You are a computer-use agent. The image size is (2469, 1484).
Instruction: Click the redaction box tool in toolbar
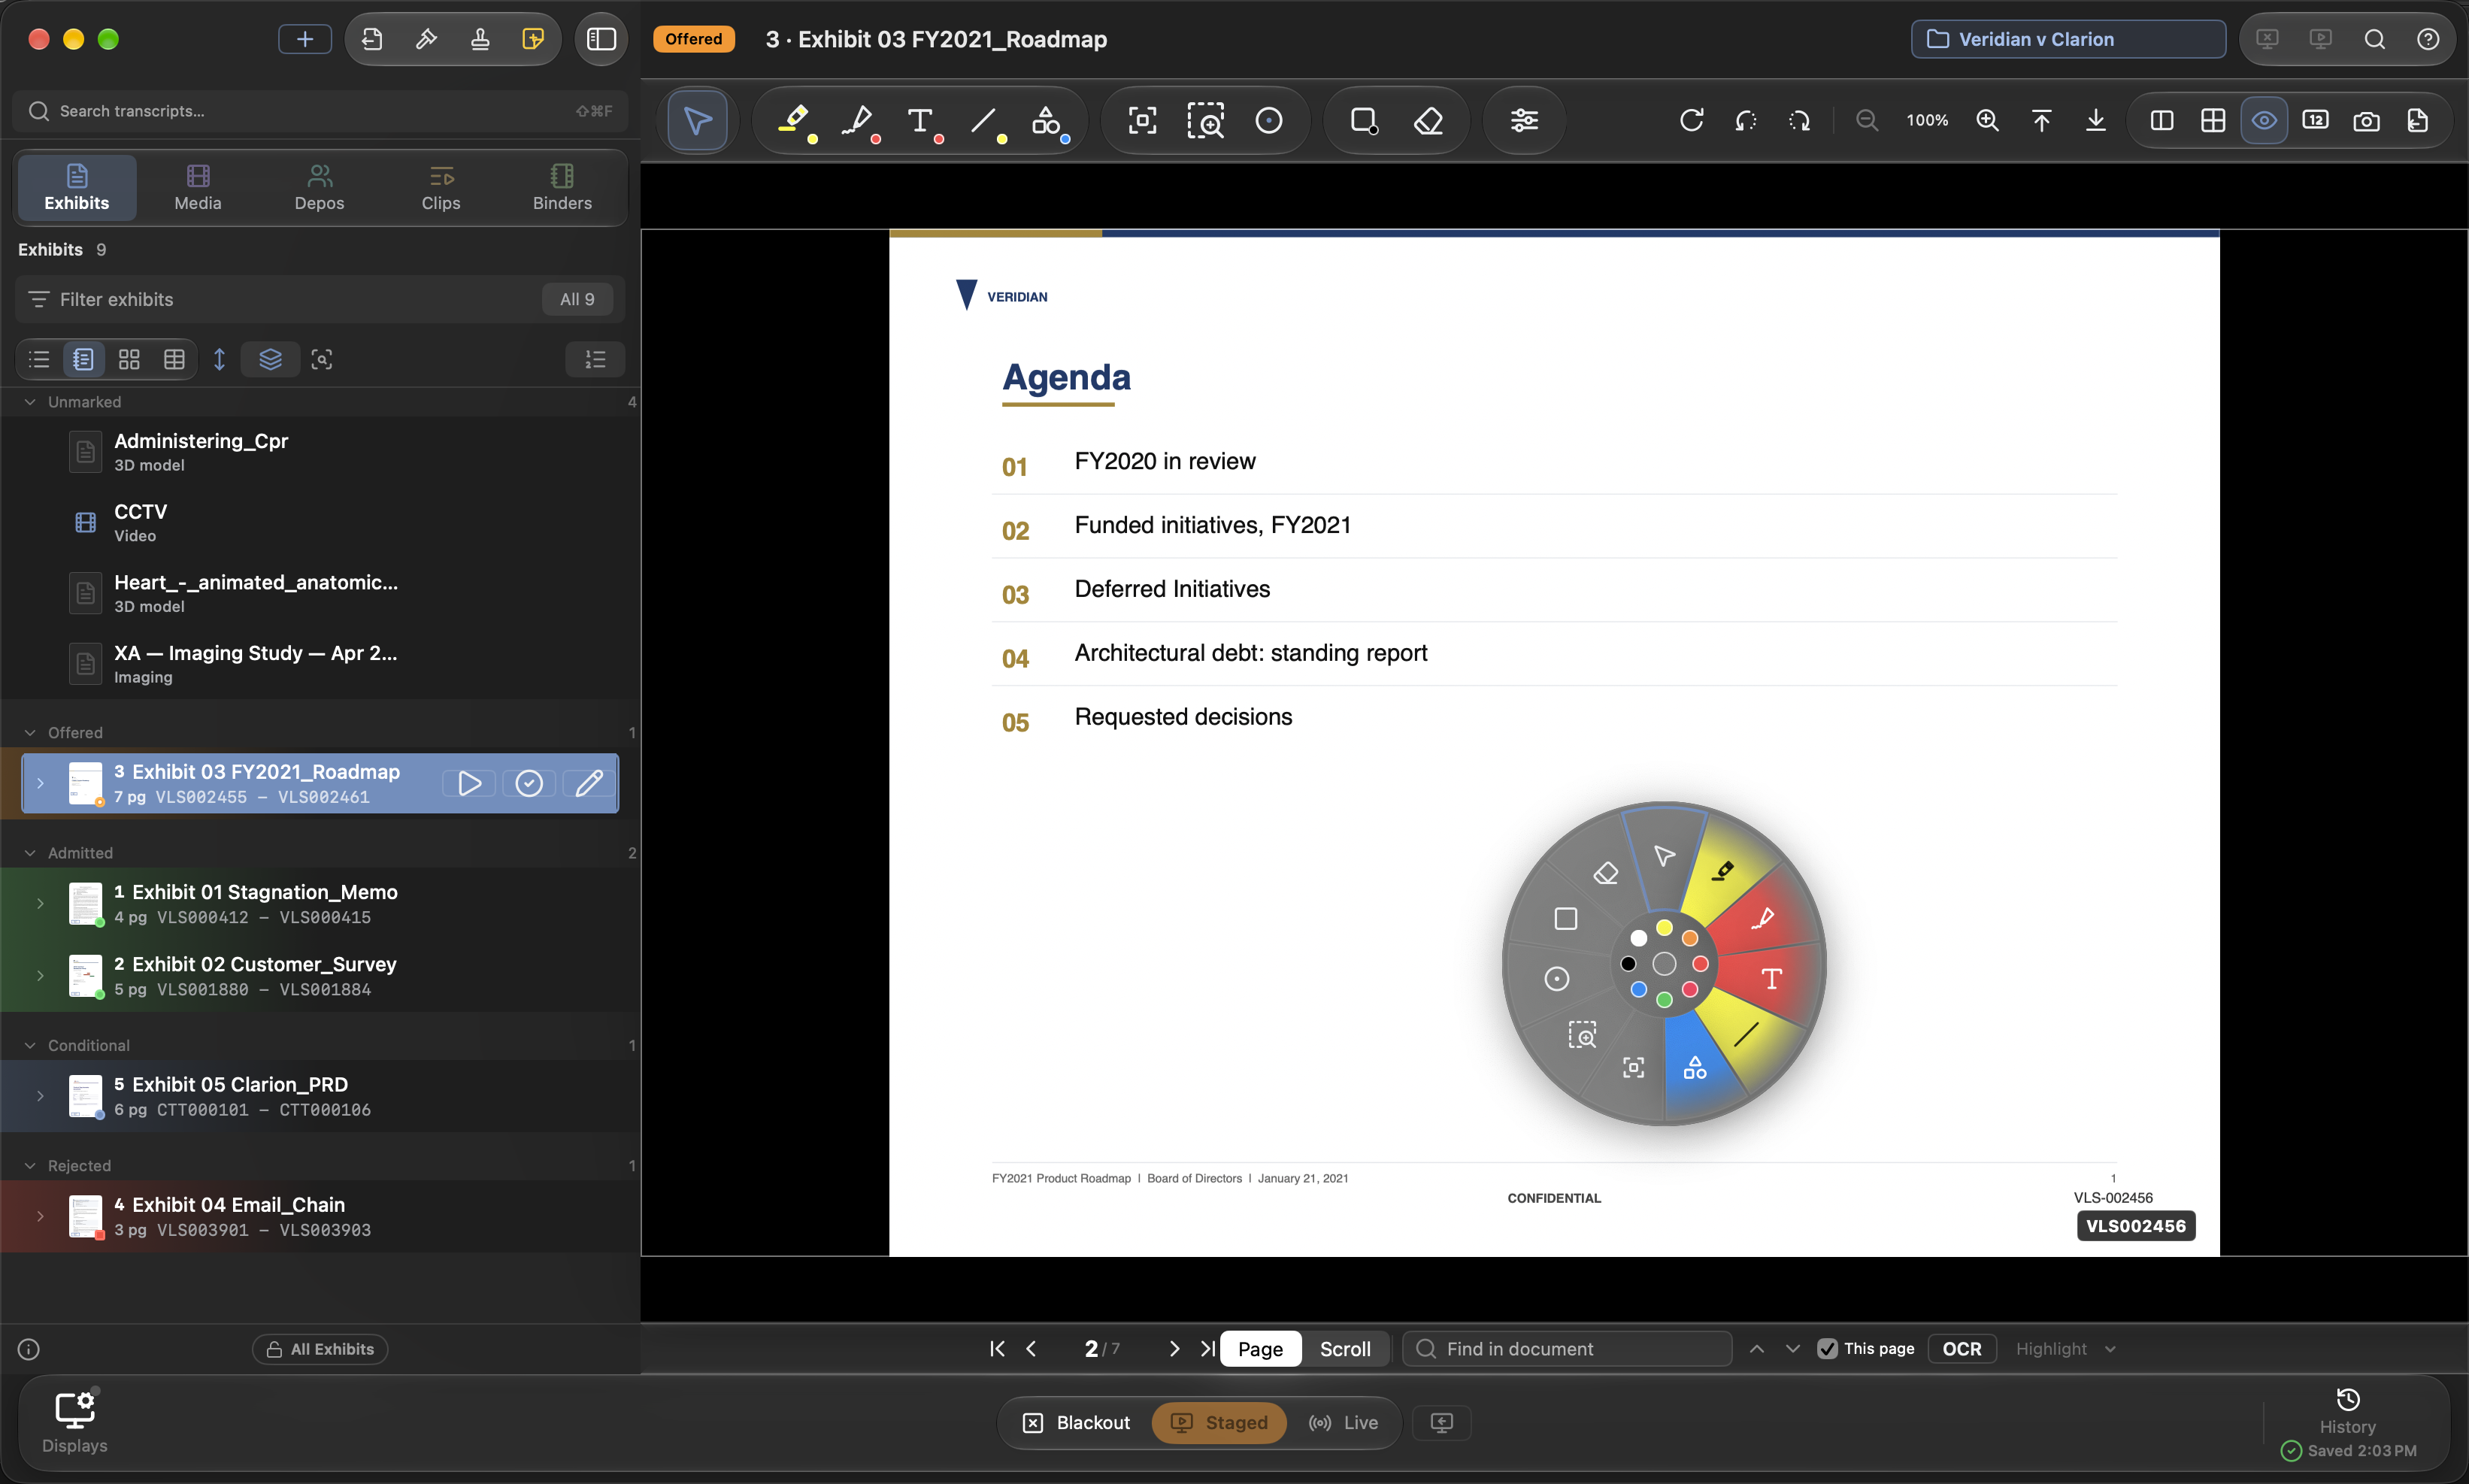1364,121
